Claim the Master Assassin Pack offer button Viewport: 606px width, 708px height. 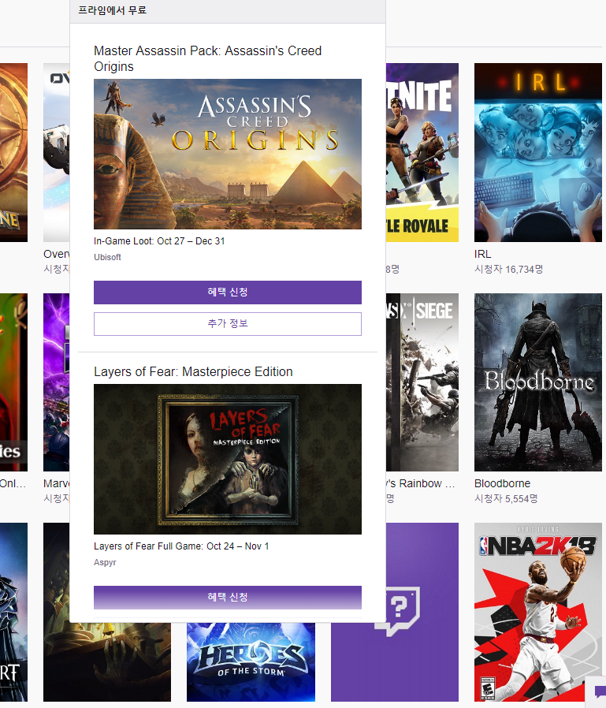pos(228,293)
